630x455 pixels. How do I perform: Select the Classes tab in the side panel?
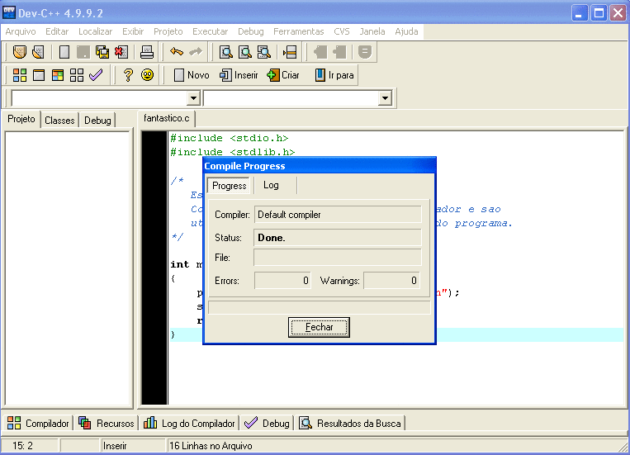point(59,120)
